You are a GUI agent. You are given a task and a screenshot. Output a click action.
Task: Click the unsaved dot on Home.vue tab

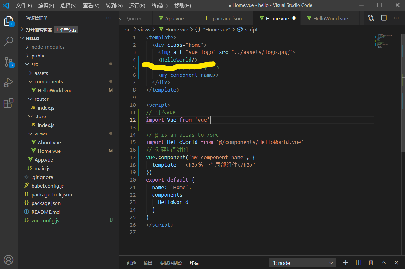point(294,18)
